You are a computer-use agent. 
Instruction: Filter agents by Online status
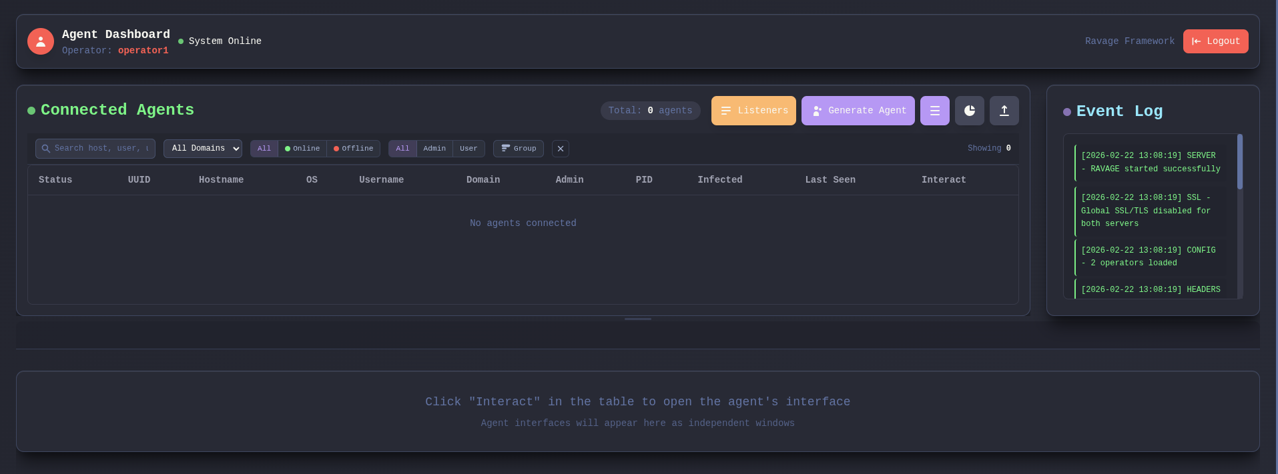pos(302,149)
